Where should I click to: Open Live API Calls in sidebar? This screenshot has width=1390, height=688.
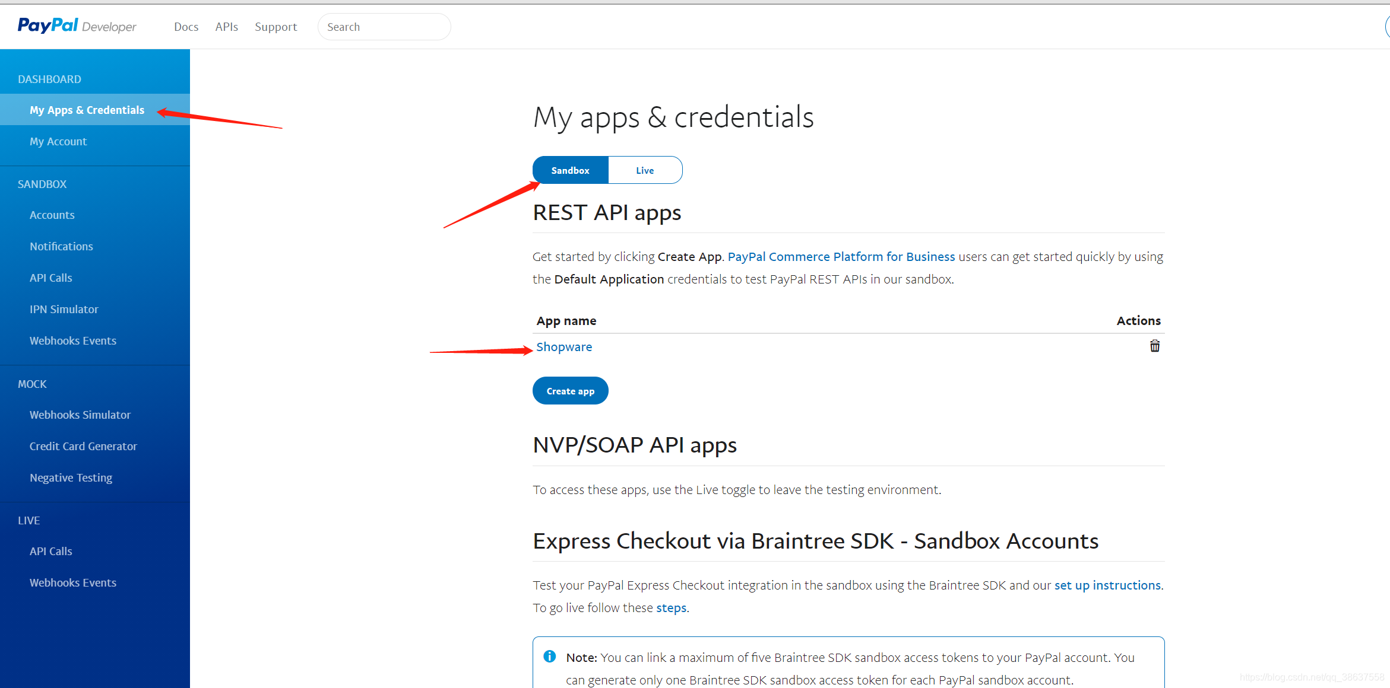pos(51,551)
